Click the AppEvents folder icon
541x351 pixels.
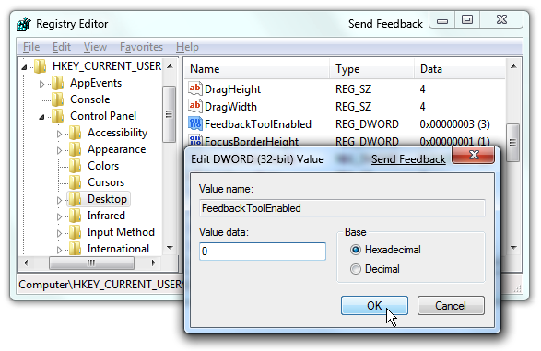coord(58,83)
